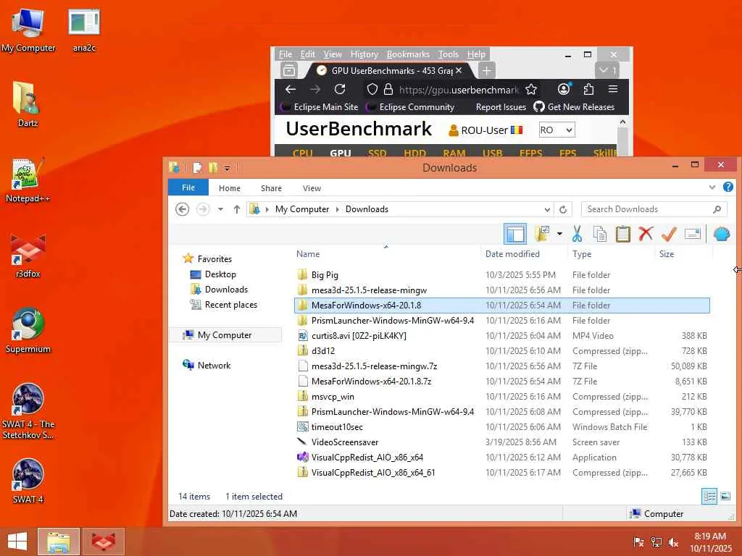Switch to large icons view in status bar
Image resolution: width=742 pixels, height=556 pixels.
725,496
